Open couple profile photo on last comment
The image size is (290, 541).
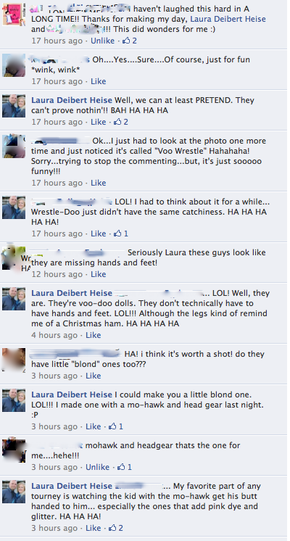[x=14, y=492]
